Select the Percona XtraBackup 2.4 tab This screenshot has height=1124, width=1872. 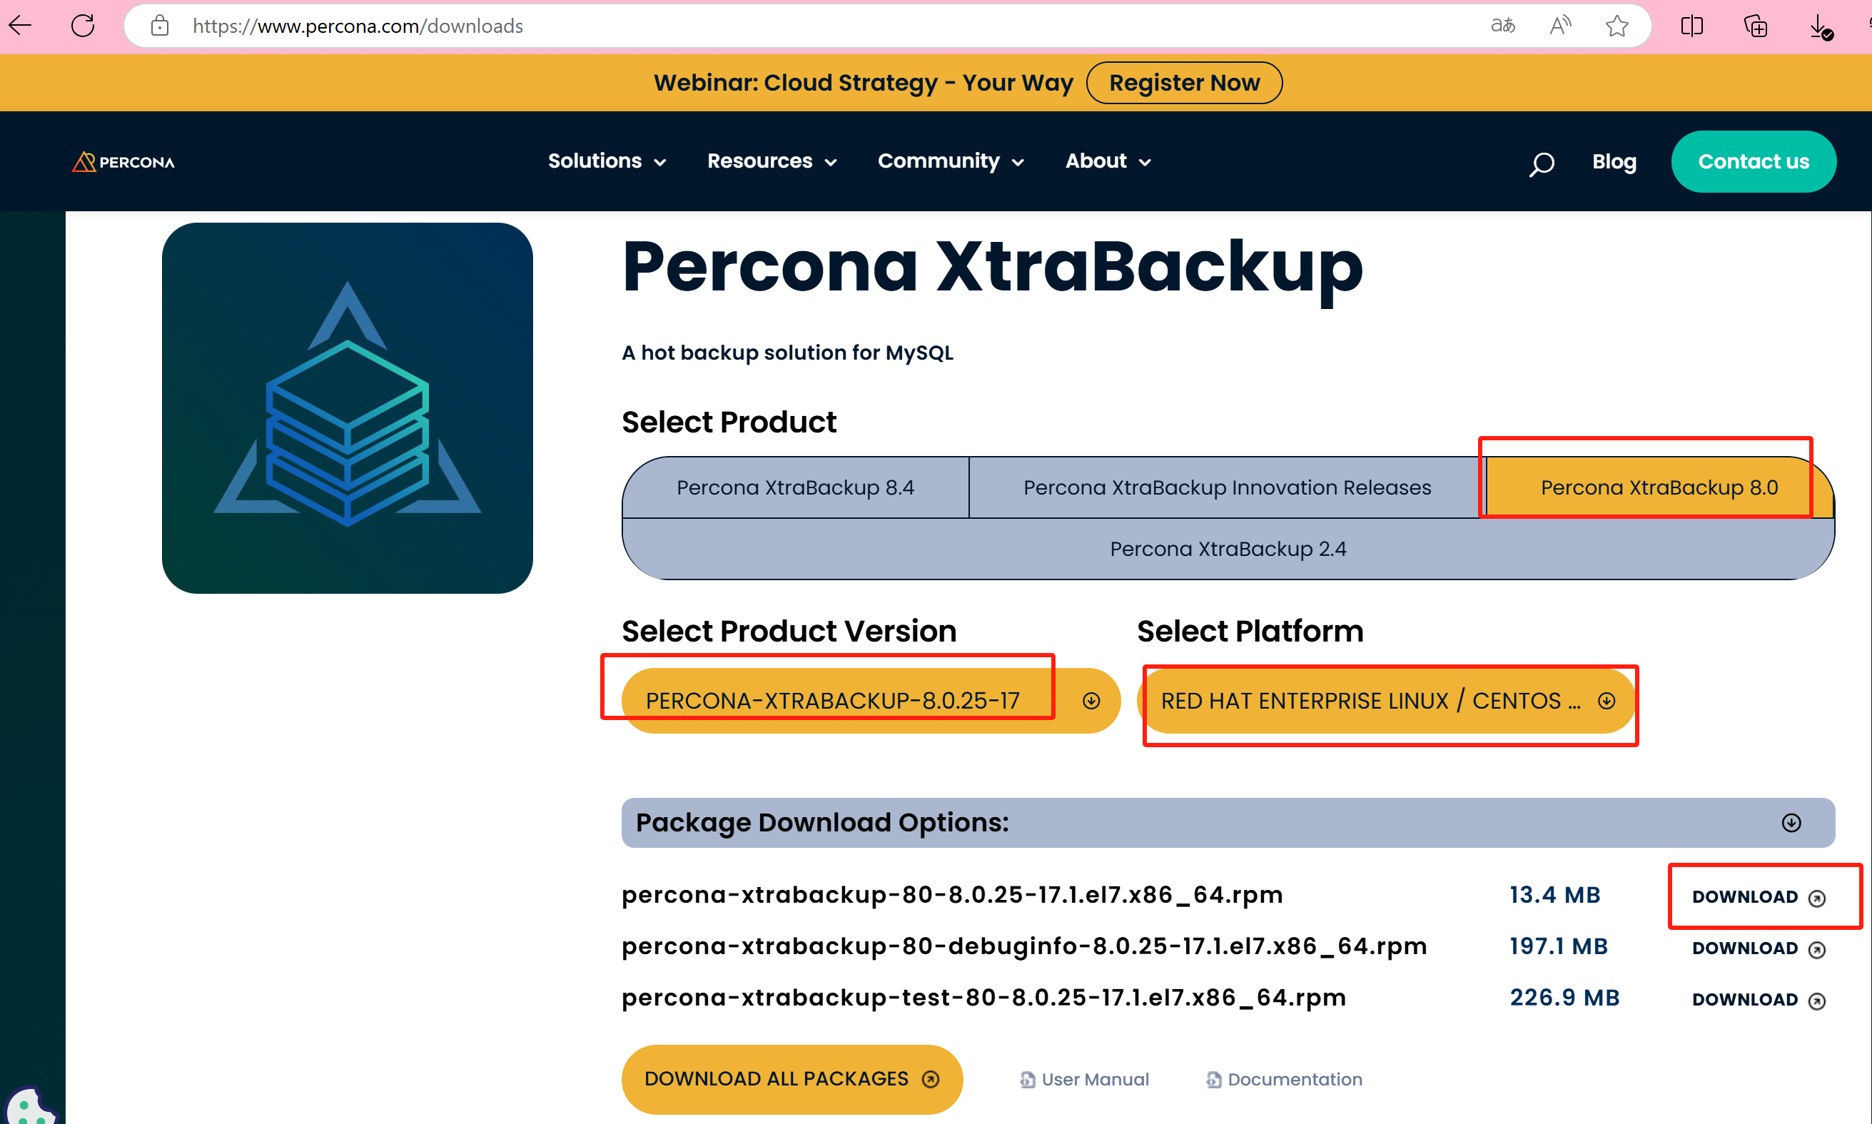(1228, 549)
